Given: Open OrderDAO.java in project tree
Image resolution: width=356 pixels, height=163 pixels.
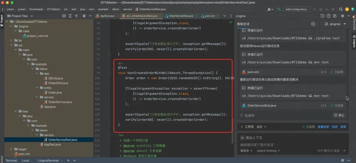Looking at the screenshot, I should point(58,83).
